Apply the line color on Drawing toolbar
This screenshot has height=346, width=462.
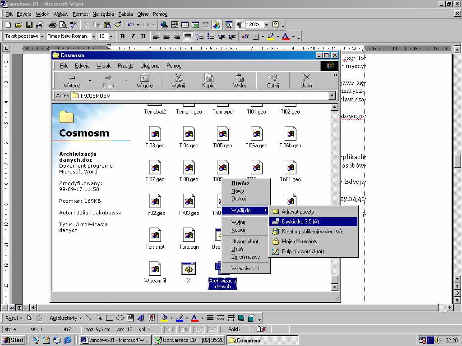point(179,318)
